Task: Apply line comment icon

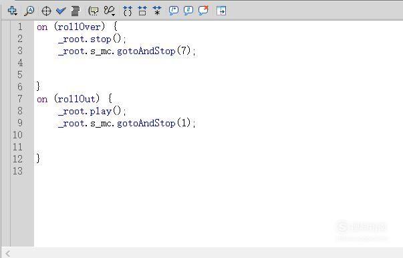Action: click(x=188, y=11)
